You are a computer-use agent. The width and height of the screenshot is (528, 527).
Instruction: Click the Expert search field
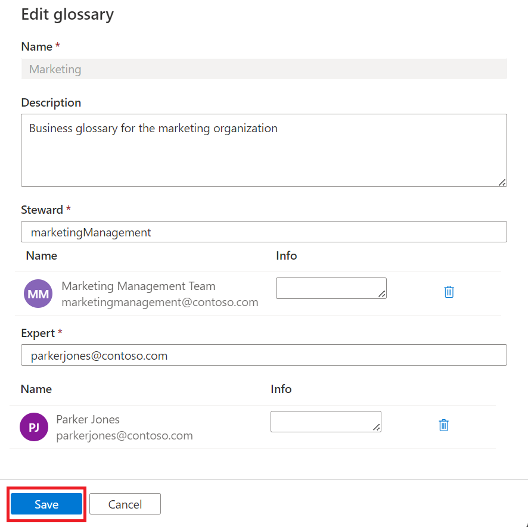[x=263, y=356]
